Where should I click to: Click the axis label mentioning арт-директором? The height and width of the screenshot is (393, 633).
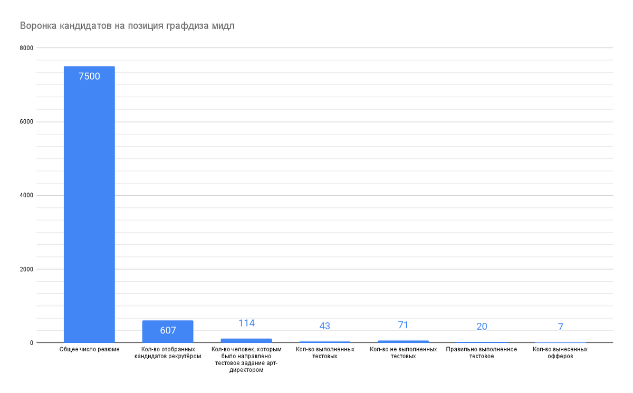click(x=246, y=360)
